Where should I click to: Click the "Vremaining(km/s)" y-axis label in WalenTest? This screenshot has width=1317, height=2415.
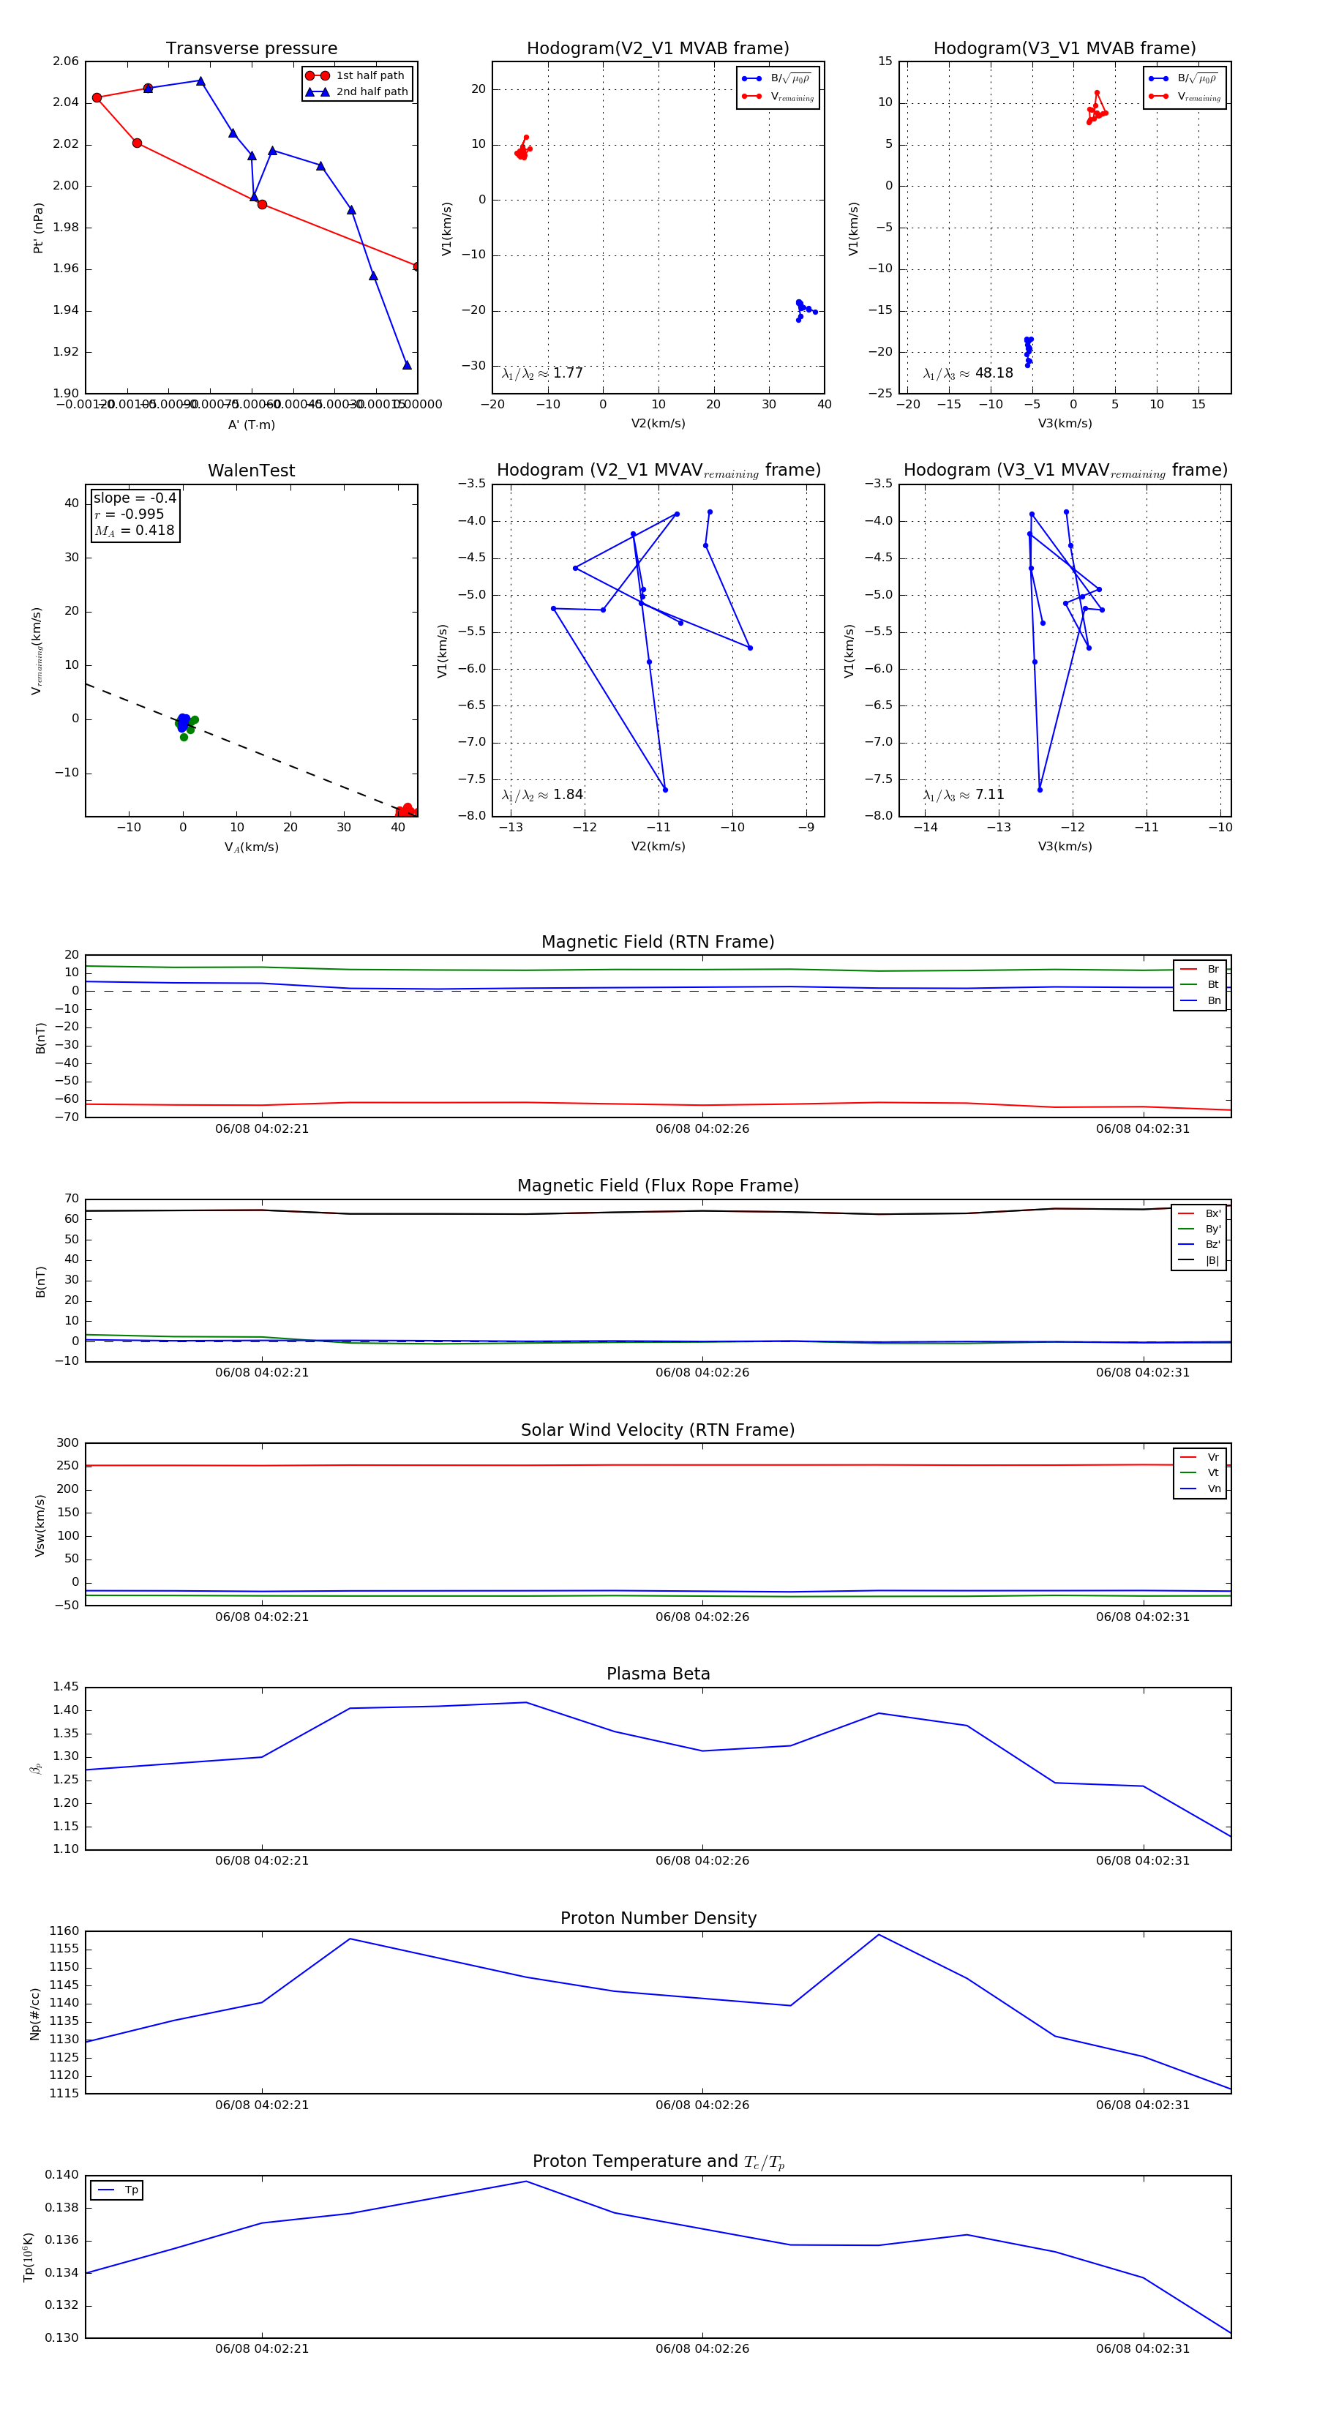[37, 651]
